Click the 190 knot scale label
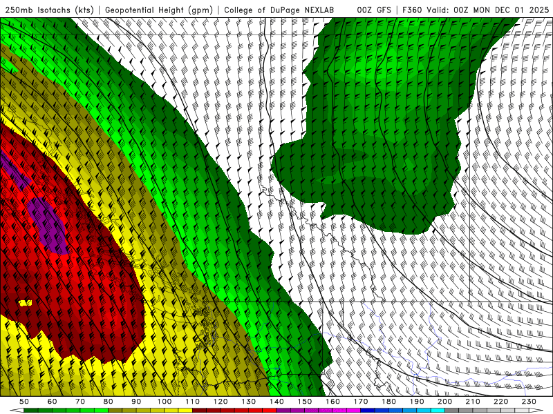 point(417,402)
